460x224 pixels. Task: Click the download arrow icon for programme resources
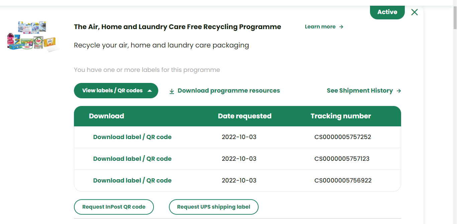[x=172, y=91]
